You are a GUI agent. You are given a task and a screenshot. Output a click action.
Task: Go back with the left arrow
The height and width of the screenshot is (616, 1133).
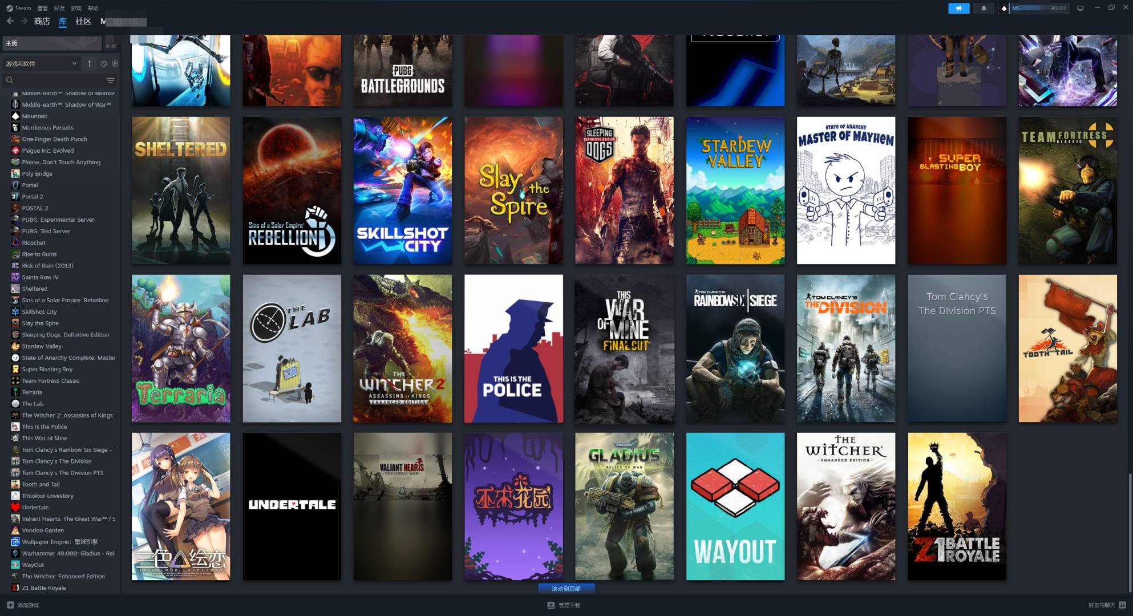tap(10, 21)
